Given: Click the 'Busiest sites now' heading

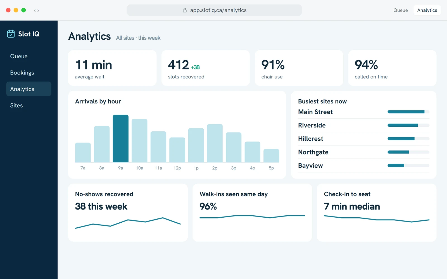Looking at the screenshot, I should [x=322, y=101].
